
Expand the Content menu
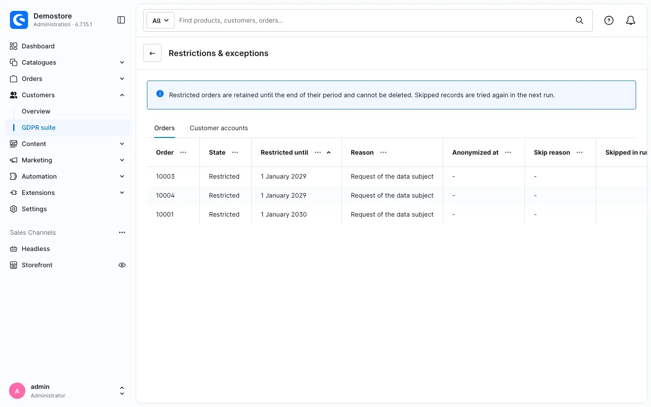tap(68, 144)
